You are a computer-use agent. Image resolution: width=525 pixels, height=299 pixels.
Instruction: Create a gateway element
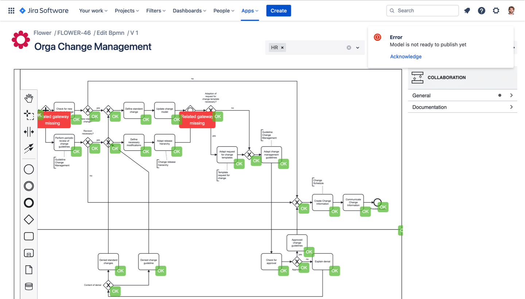(x=28, y=220)
